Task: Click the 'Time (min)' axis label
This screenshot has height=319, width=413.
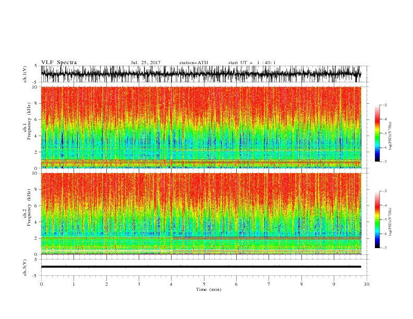Action: (x=209, y=289)
